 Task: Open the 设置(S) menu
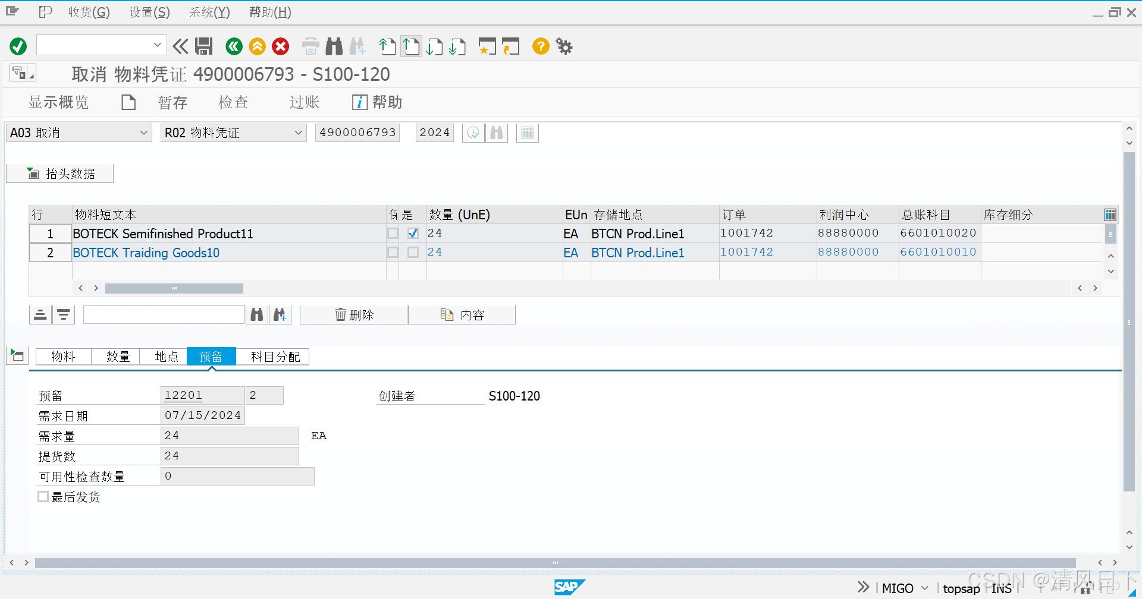pyautogui.click(x=150, y=12)
